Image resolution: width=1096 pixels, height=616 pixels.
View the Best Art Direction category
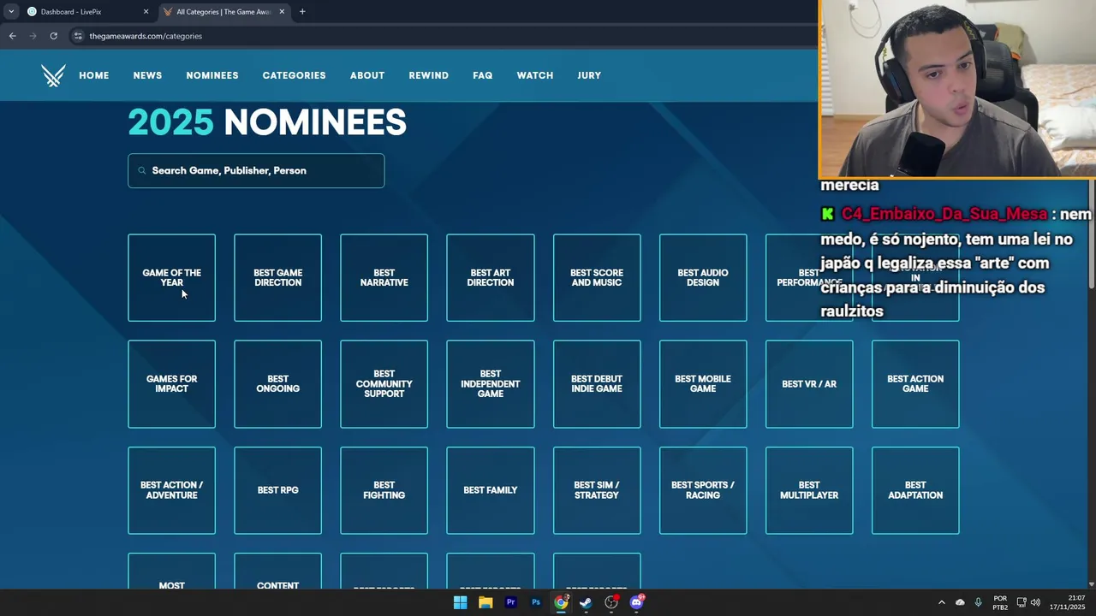coord(490,278)
